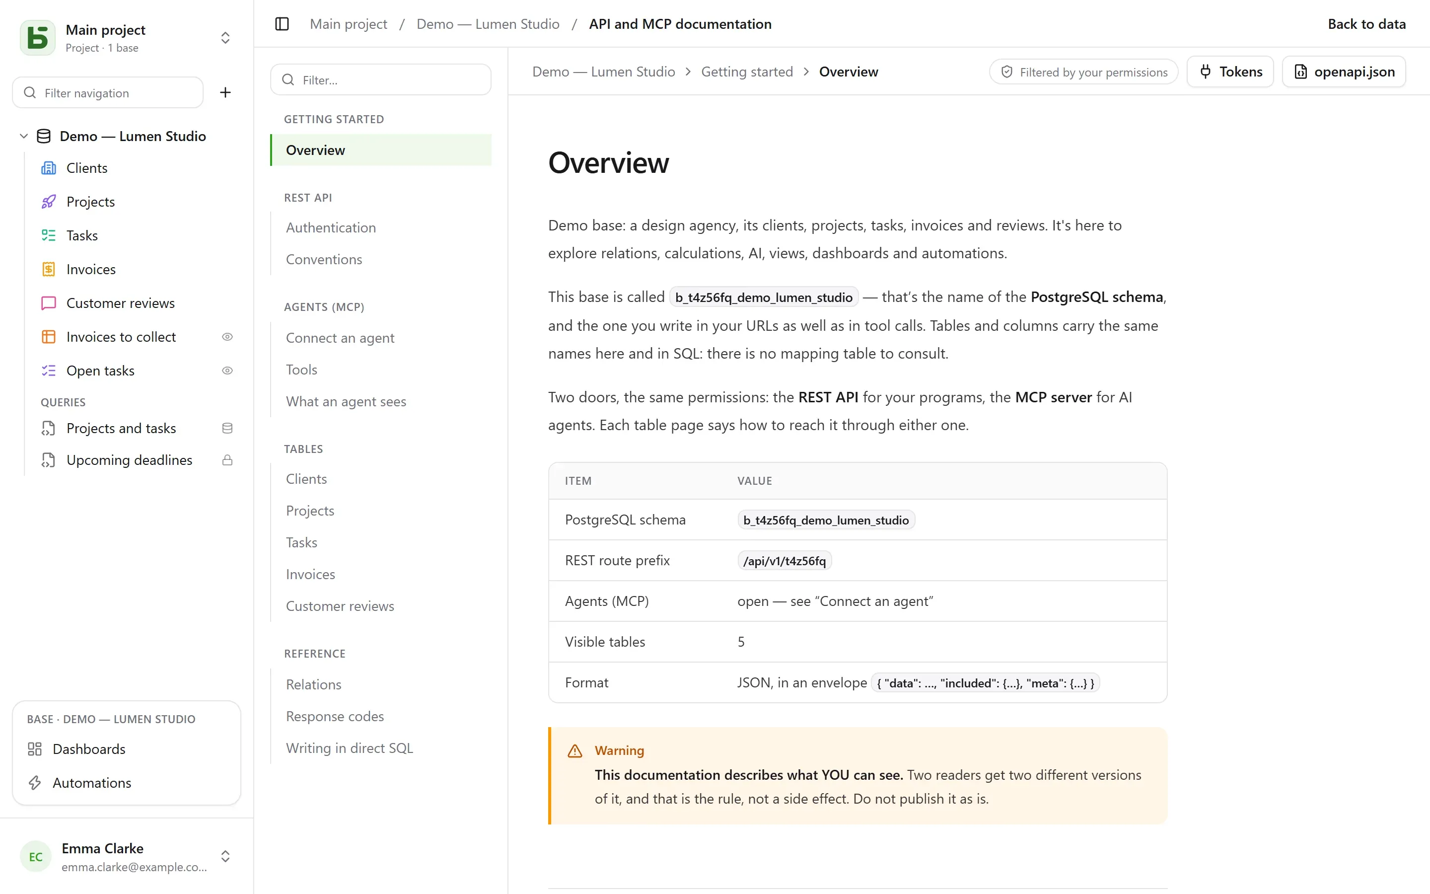
Task: Click the green Main project logo
Action: tap(38, 38)
